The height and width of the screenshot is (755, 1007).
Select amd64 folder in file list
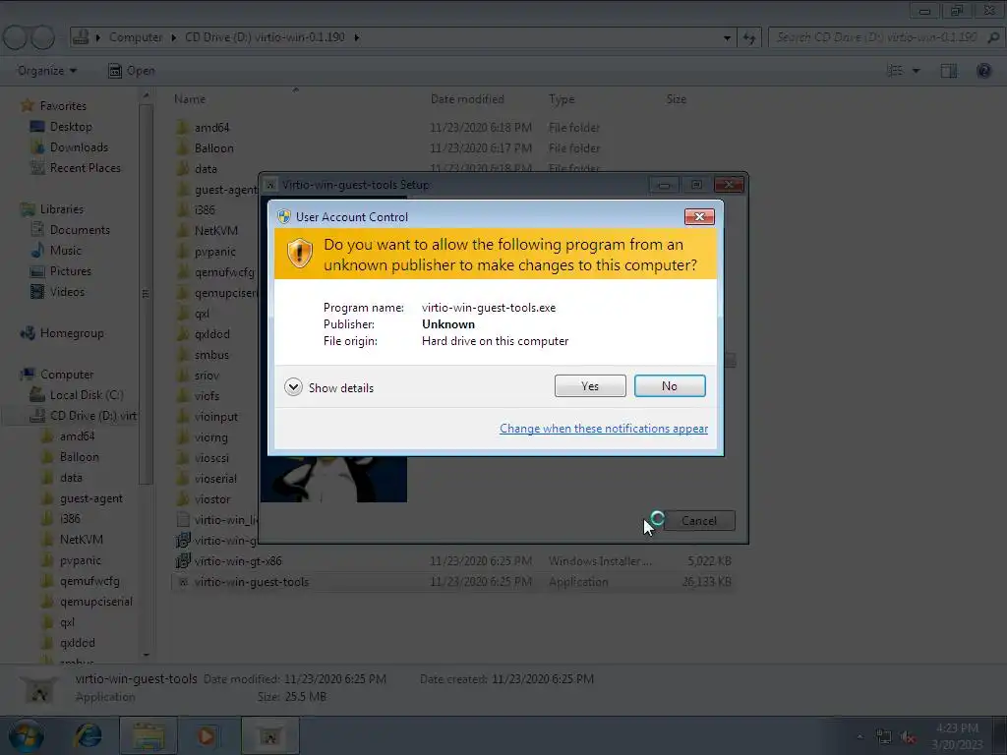[x=212, y=128]
